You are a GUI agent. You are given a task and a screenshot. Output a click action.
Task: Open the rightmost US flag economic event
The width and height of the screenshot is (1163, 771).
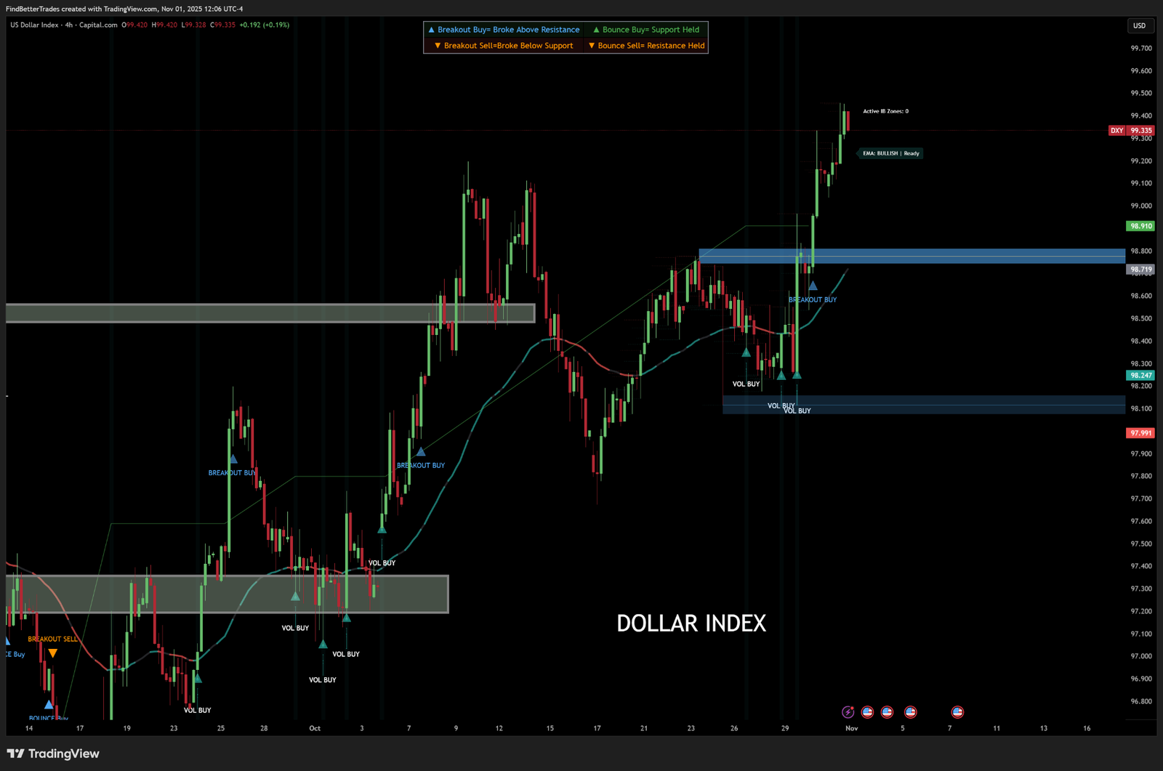pos(957,712)
